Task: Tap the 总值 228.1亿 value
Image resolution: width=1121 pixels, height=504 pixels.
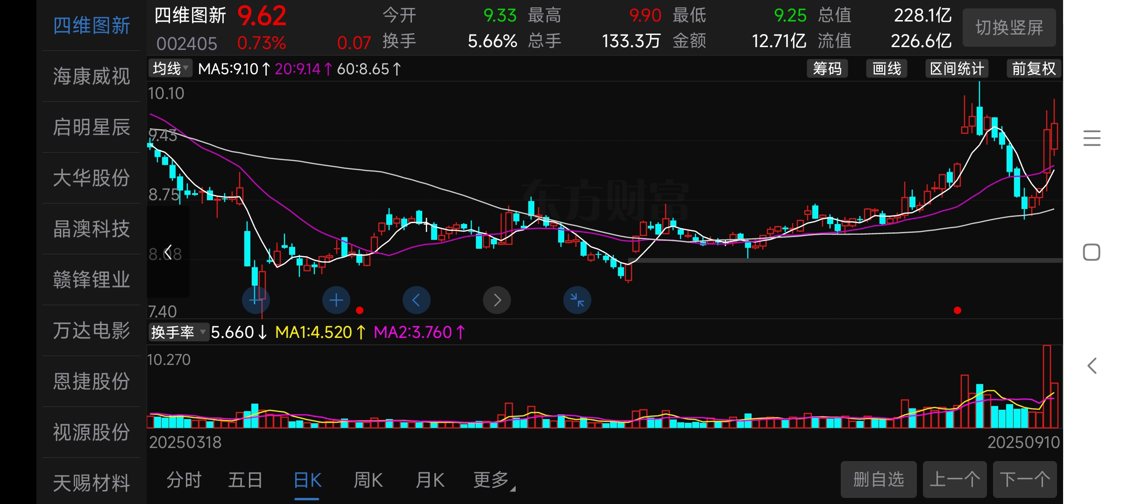Action: coord(922,15)
